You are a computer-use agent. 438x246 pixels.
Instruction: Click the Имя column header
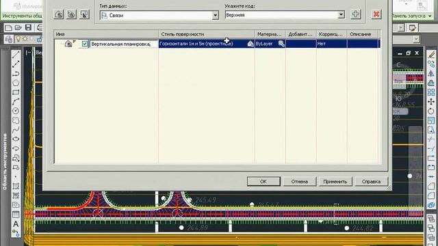(x=106, y=34)
